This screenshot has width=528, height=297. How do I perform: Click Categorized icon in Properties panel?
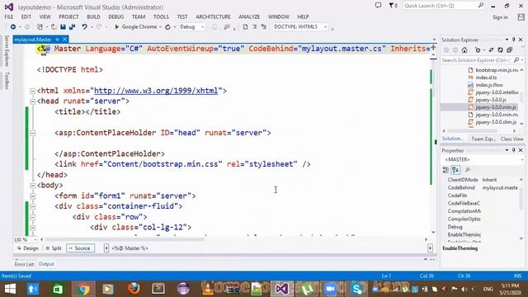point(445,170)
